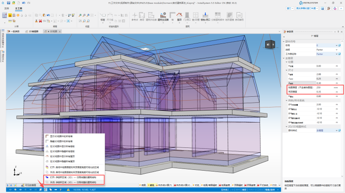Click the move floor down arrow icon
345x193 pixels.
11,185
